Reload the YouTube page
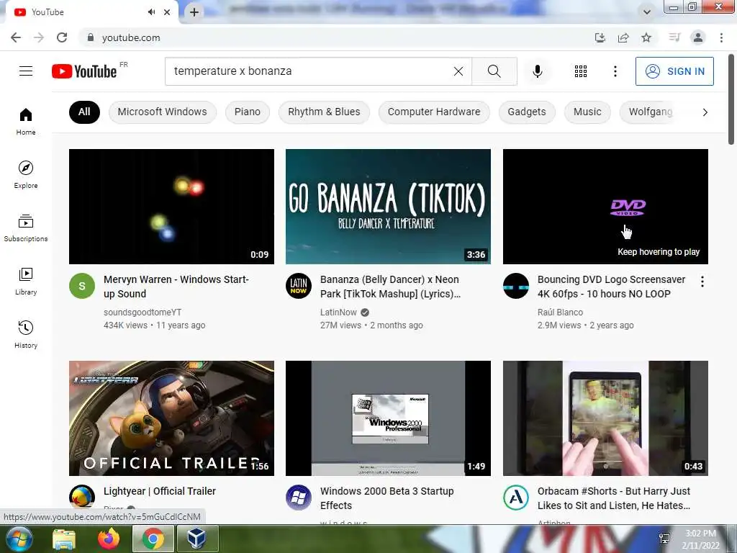 point(62,37)
